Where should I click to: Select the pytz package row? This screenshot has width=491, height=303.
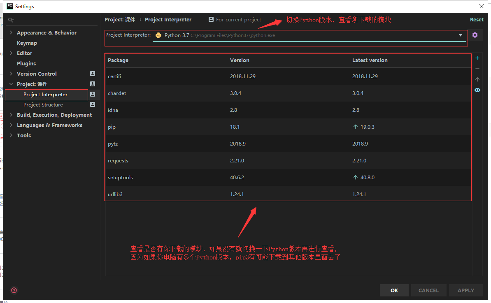tap(288, 144)
